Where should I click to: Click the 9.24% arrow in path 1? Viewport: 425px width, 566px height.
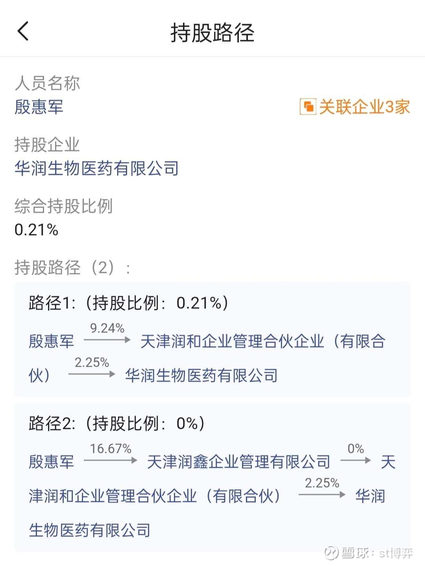pos(107,339)
